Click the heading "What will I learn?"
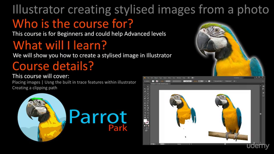Screen dimensions: 274x154 [x=60, y=45]
